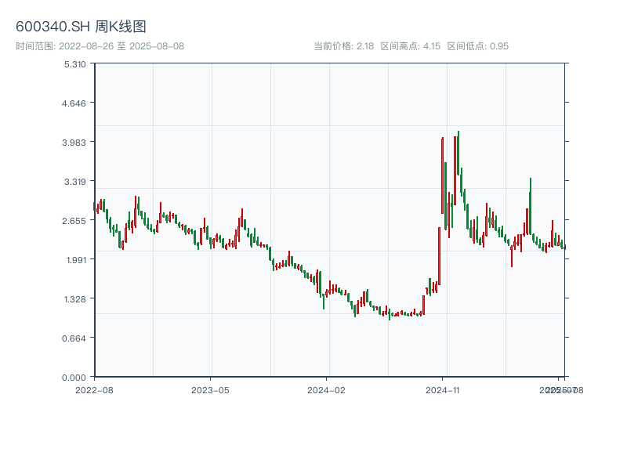Click the y-axis value 4.646

(x=74, y=103)
